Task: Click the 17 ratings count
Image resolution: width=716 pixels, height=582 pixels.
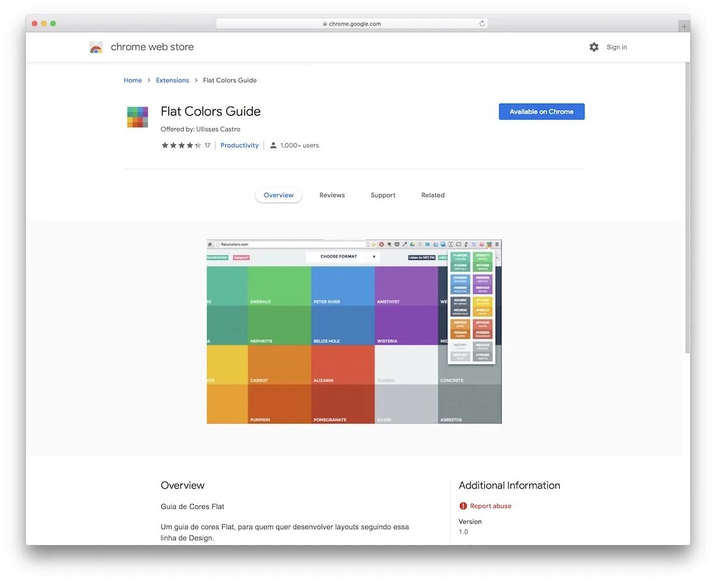Action: click(207, 145)
